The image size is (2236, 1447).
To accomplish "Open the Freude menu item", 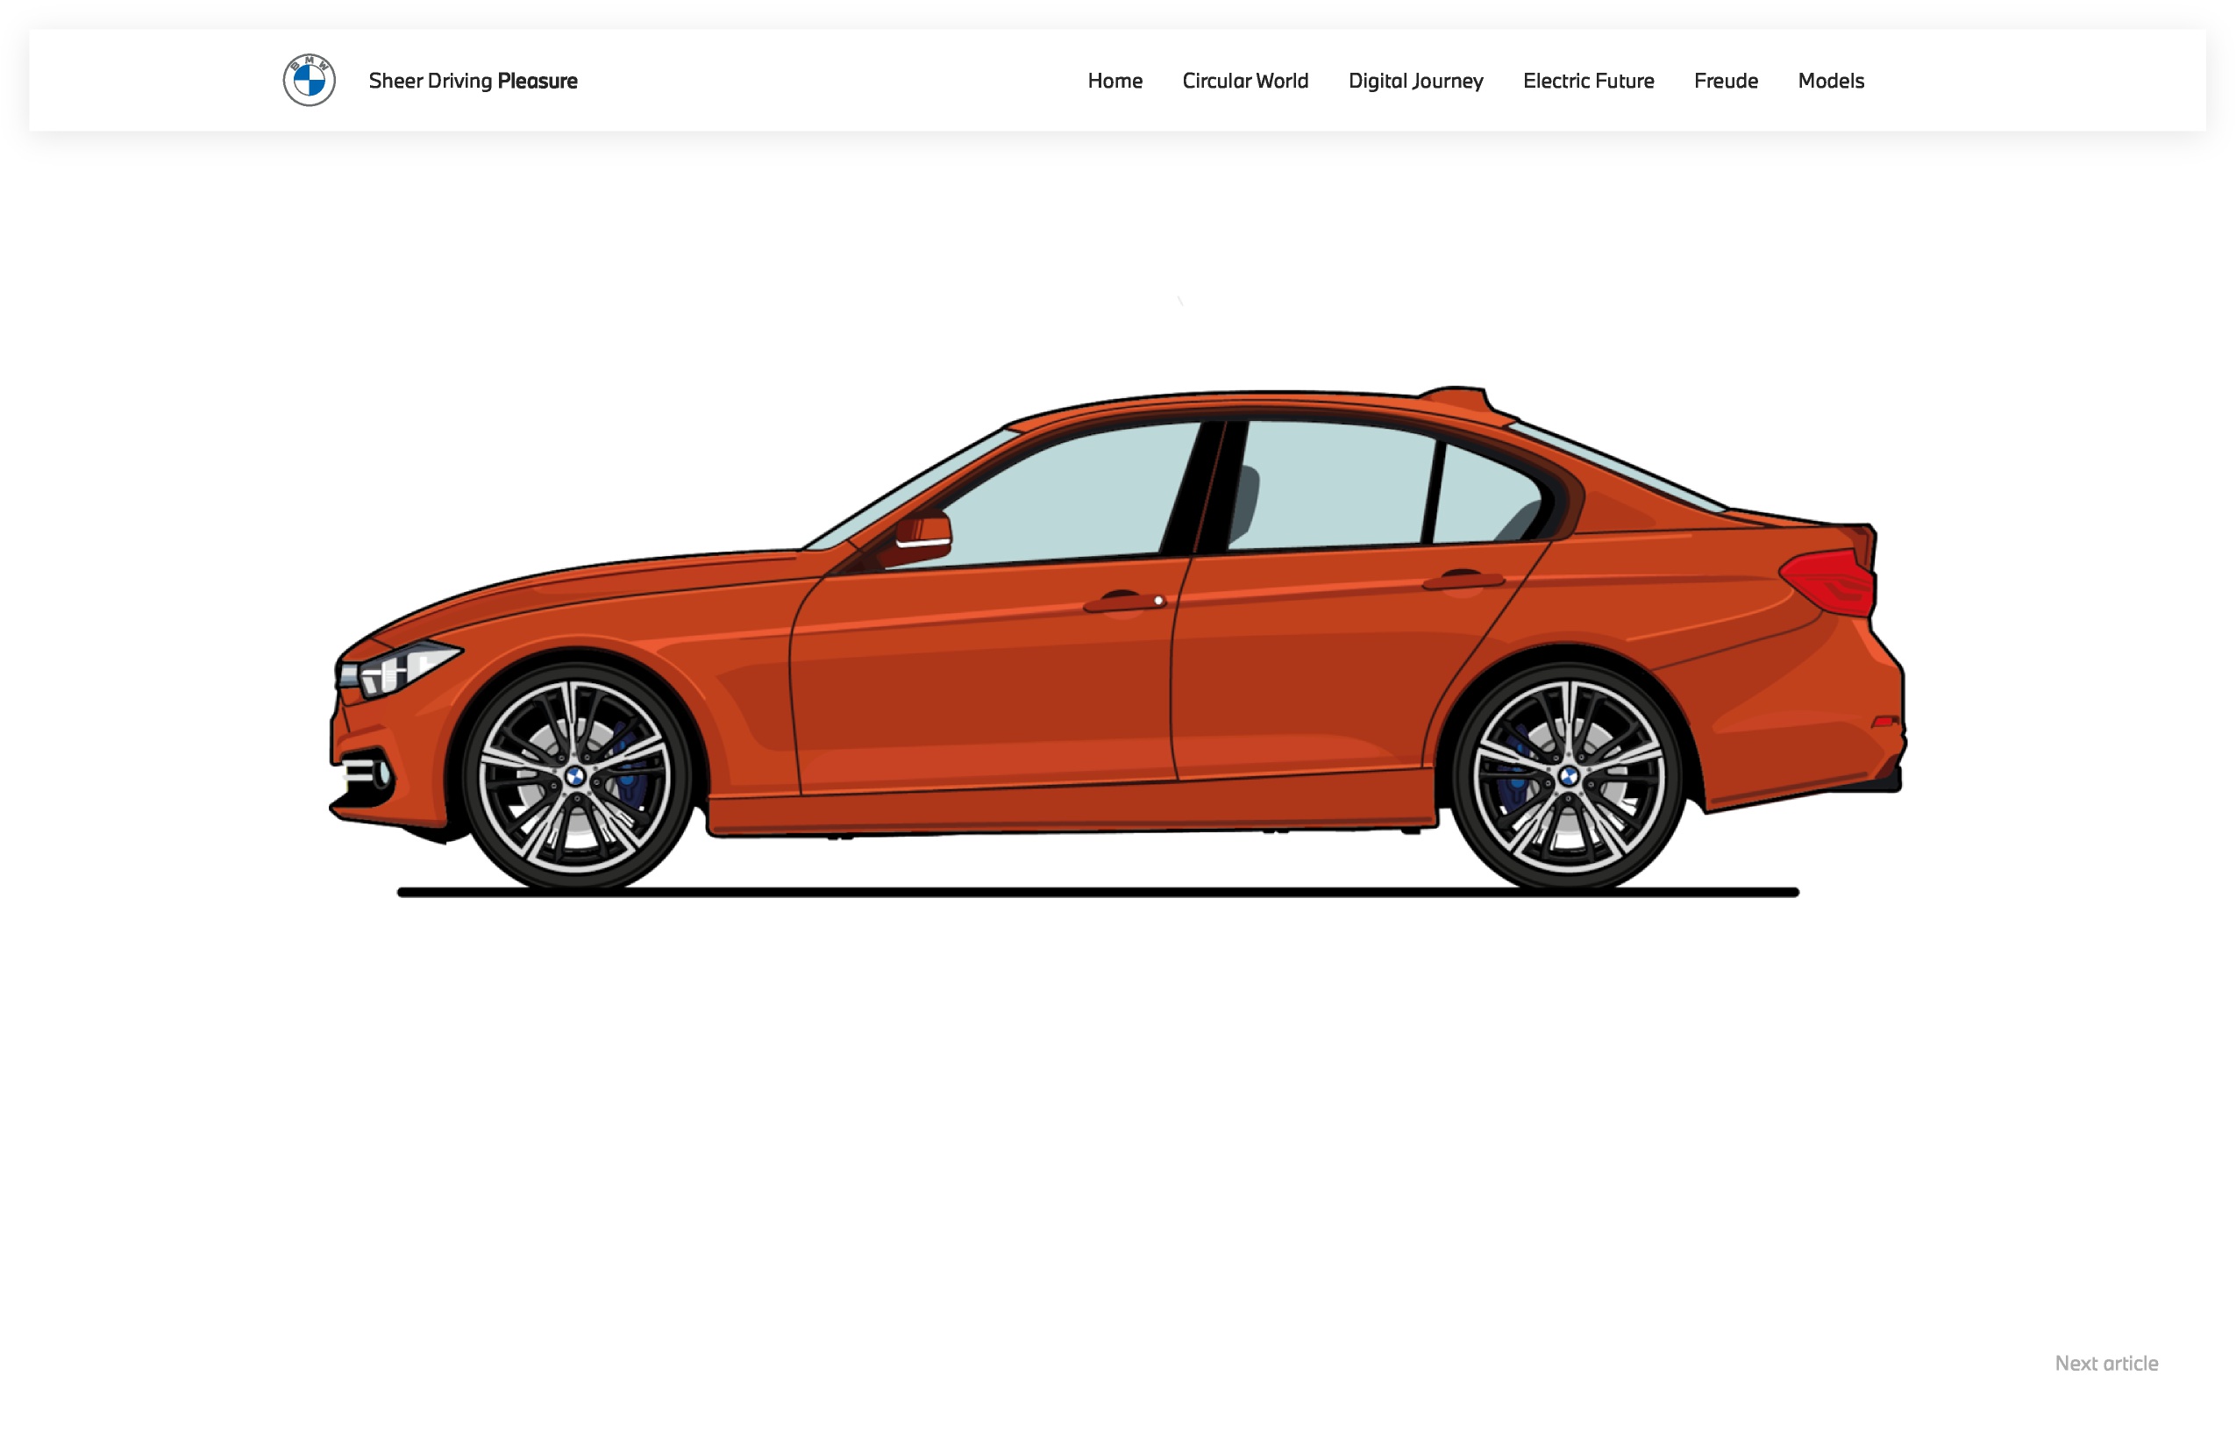I will 1725,81.
